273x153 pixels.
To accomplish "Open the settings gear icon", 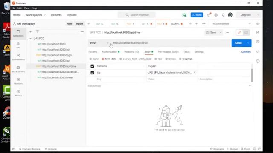I will [216, 15].
